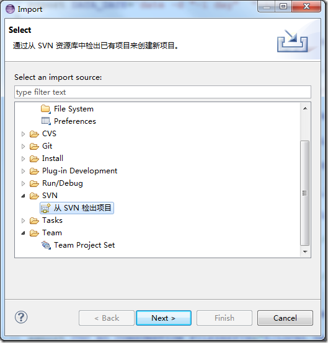
Task: Open the help question mark icon
Action: point(21,317)
